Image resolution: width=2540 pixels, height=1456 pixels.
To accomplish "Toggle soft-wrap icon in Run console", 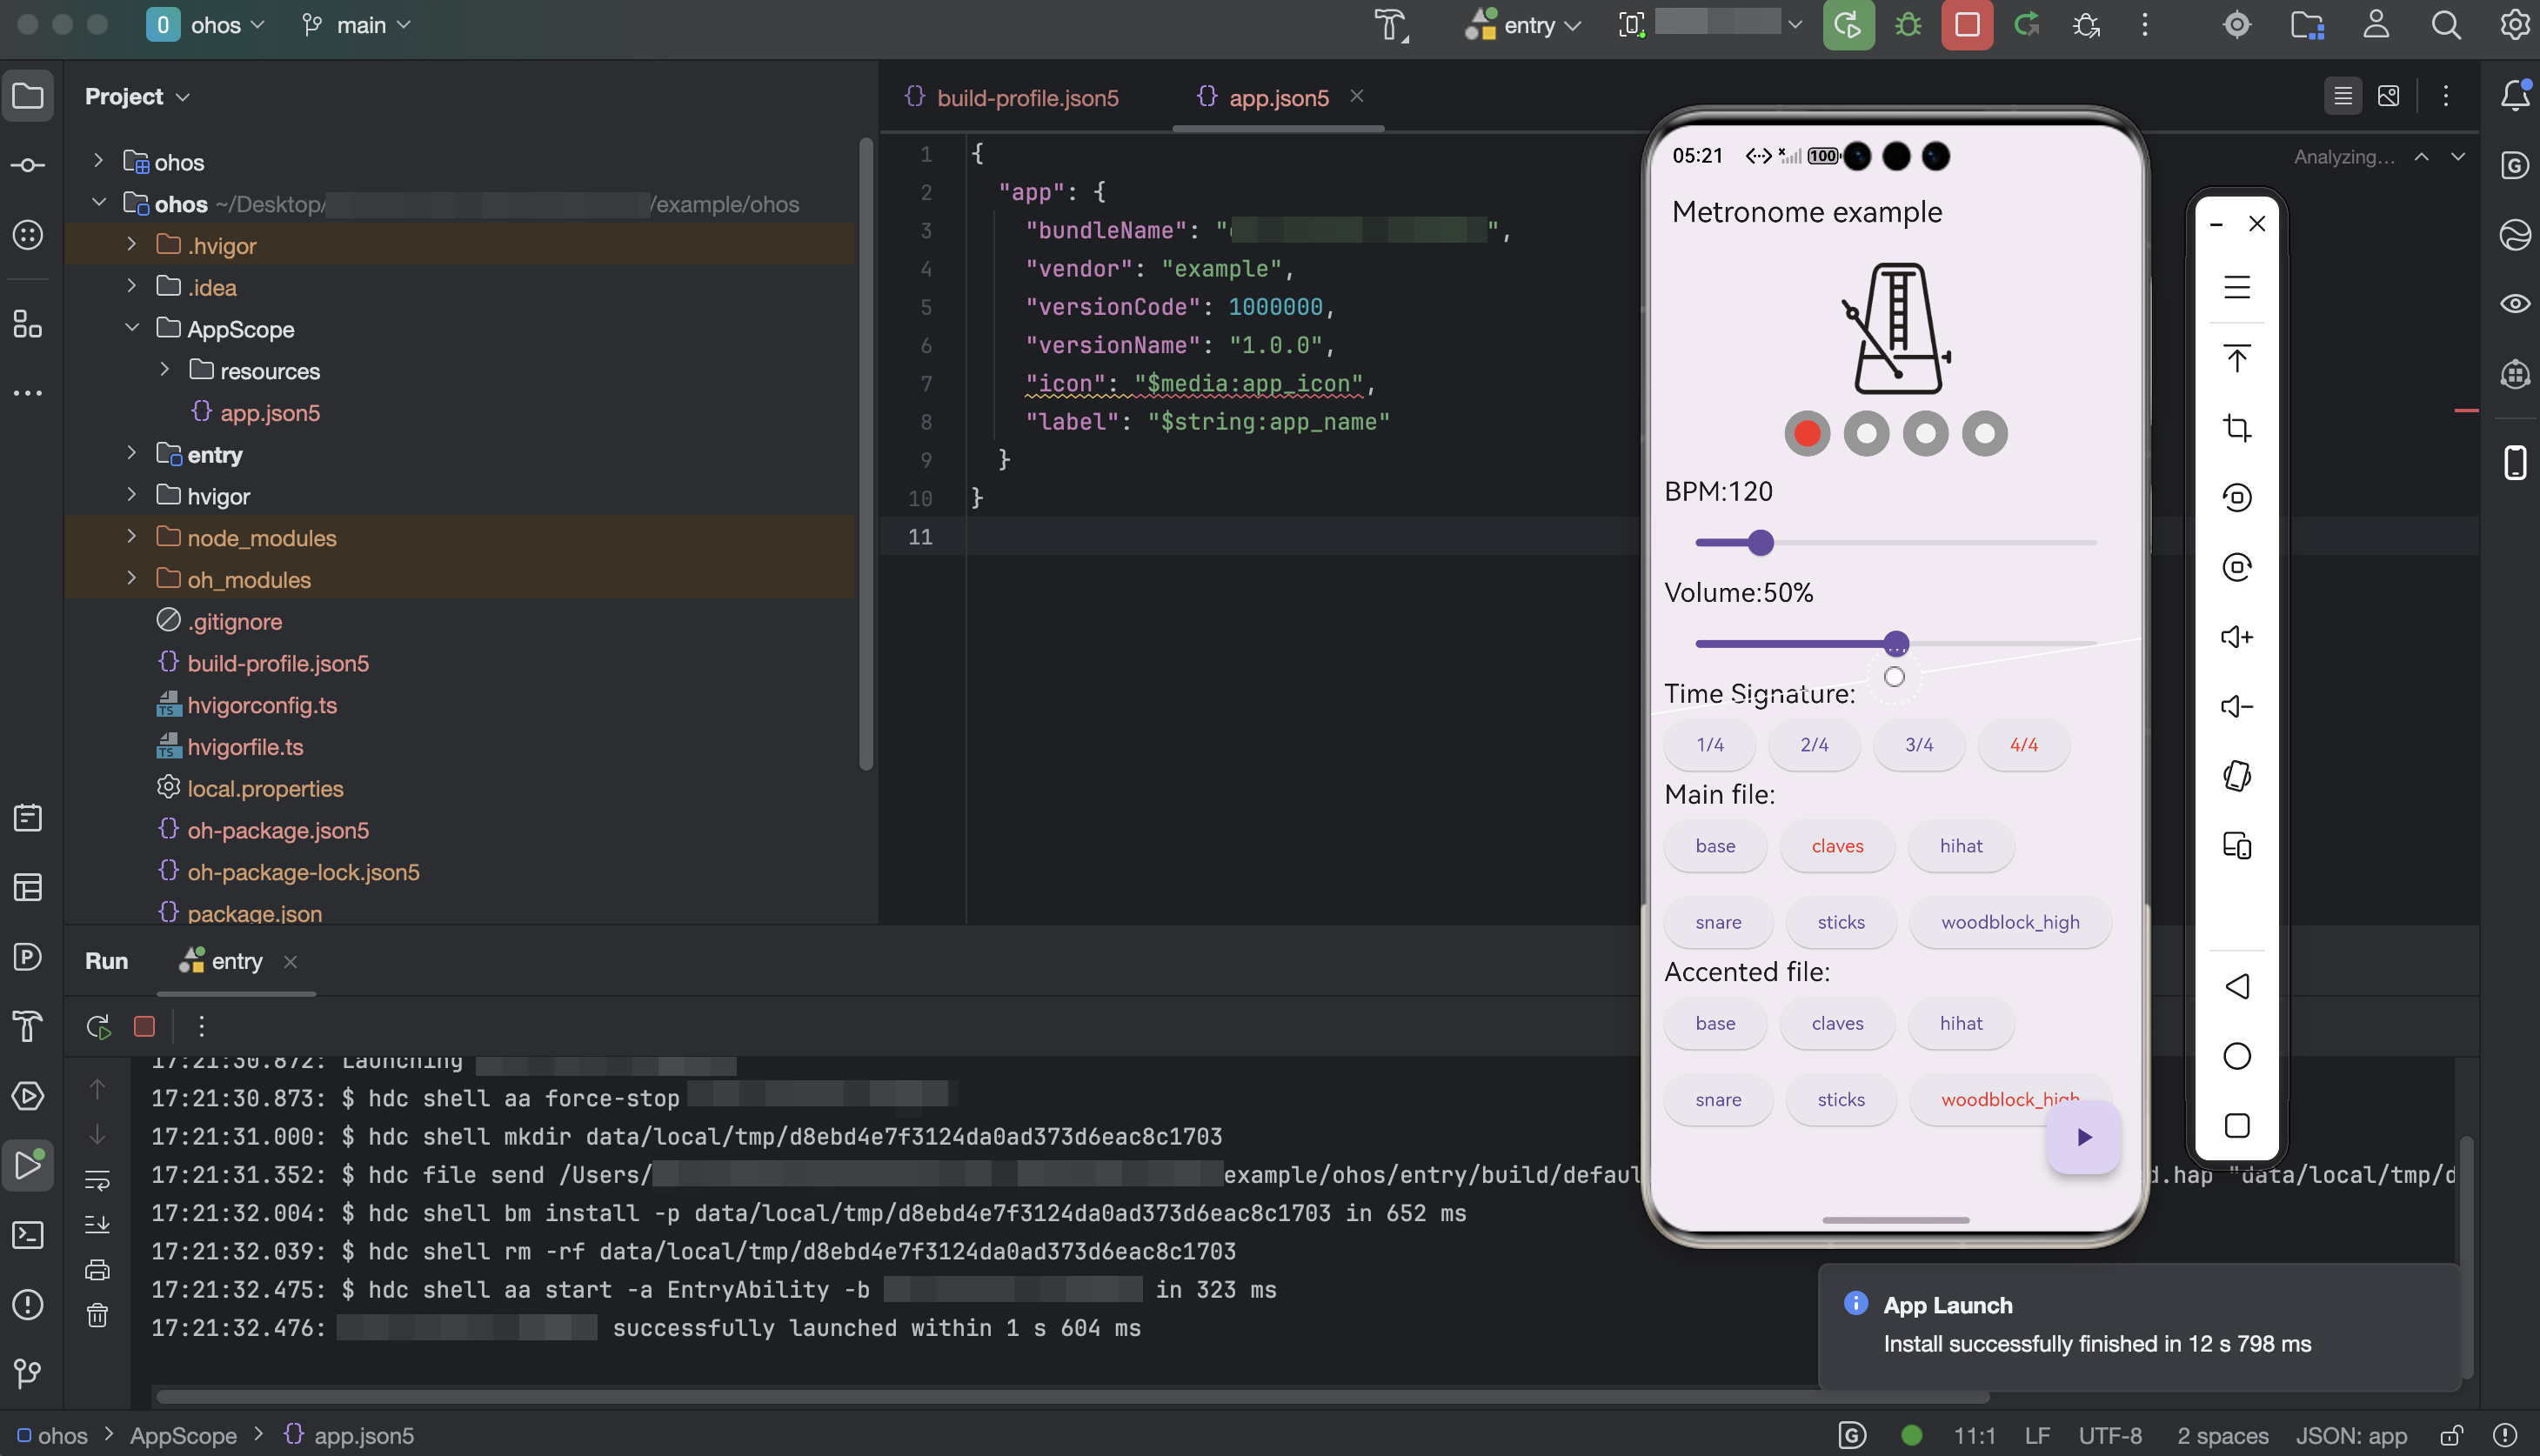I will click(97, 1180).
